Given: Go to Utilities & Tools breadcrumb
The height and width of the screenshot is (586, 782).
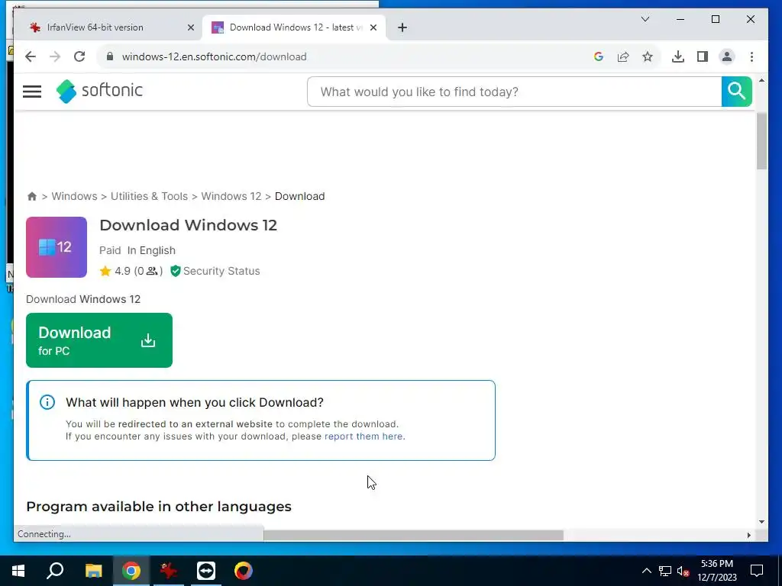Looking at the screenshot, I should 149,196.
